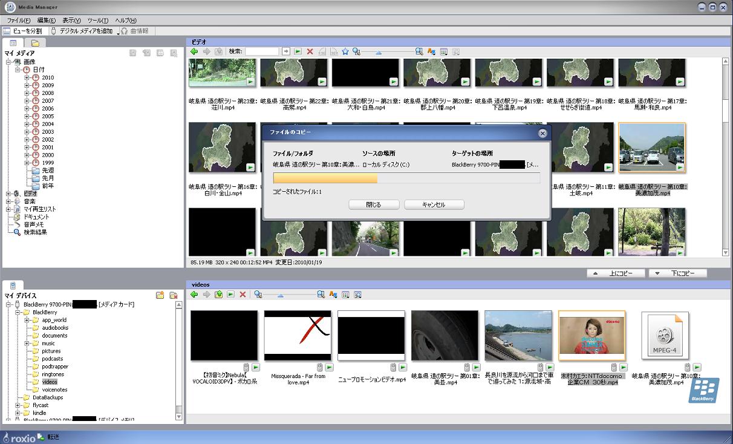Collapse the 日付 tree node

tap(18, 70)
